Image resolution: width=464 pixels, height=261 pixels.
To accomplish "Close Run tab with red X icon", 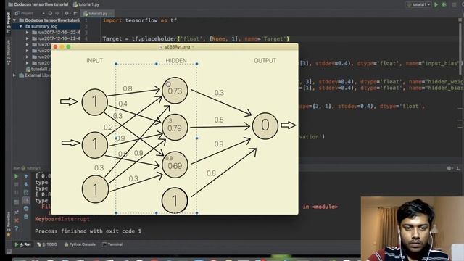I will click(16, 220).
